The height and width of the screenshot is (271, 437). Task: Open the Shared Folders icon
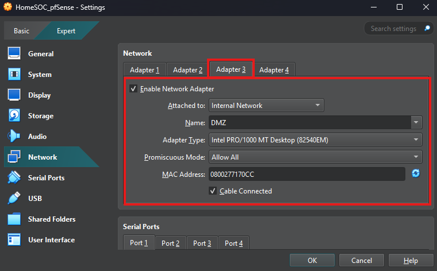[x=14, y=219]
